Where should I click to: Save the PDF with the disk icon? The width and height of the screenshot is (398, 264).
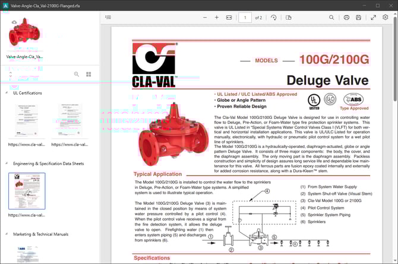pyautogui.click(x=359, y=18)
